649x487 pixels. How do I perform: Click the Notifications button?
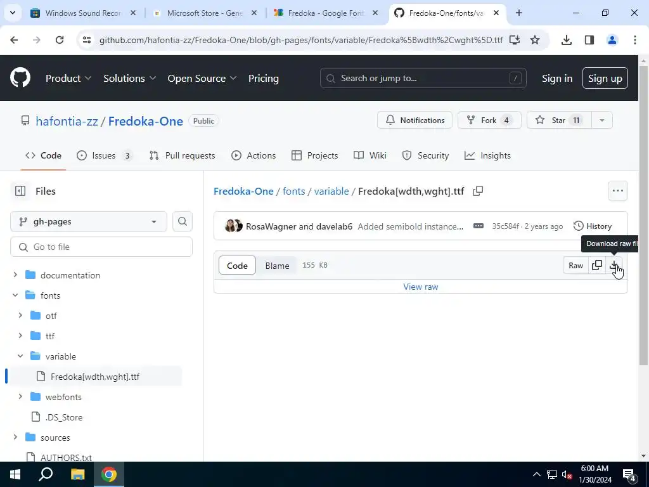(414, 120)
